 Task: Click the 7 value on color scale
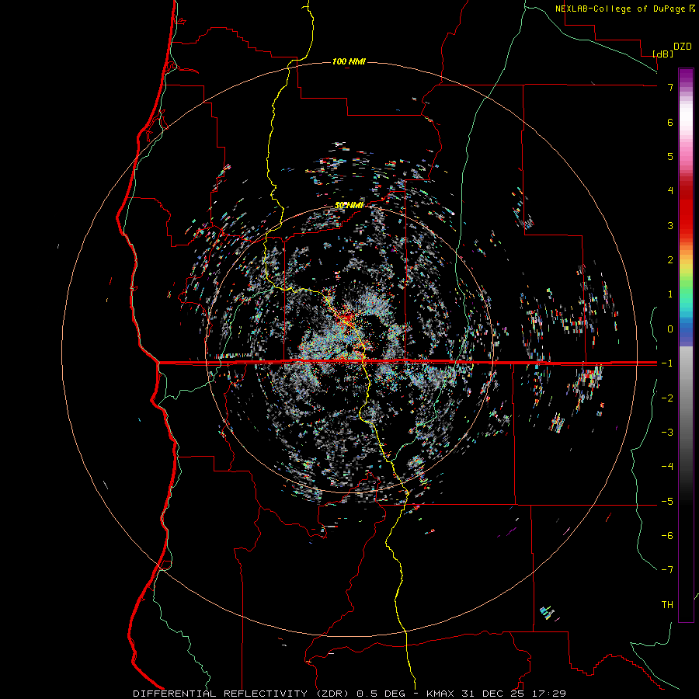670,87
